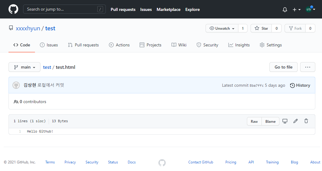Click the contributors people icon
The width and height of the screenshot is (322, 171).
click(16, 102)
